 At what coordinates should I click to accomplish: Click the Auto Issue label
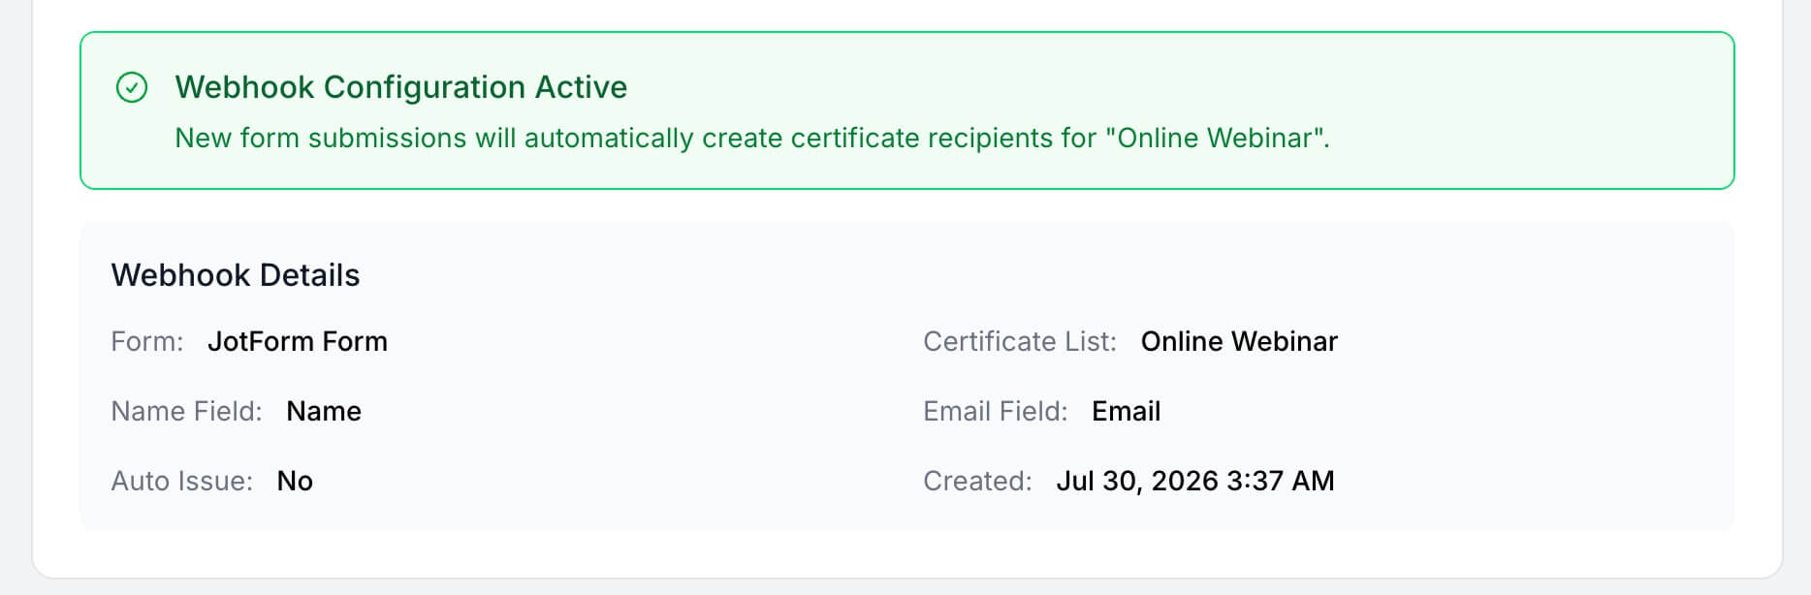coord(181,481)
